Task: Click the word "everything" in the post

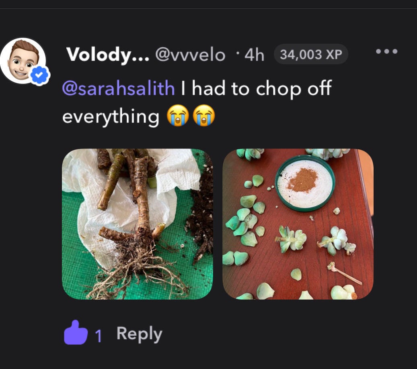Action: click(x=111, y=117)
